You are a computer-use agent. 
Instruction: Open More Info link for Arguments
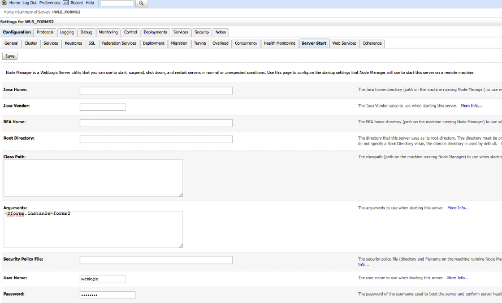(458, 208)
